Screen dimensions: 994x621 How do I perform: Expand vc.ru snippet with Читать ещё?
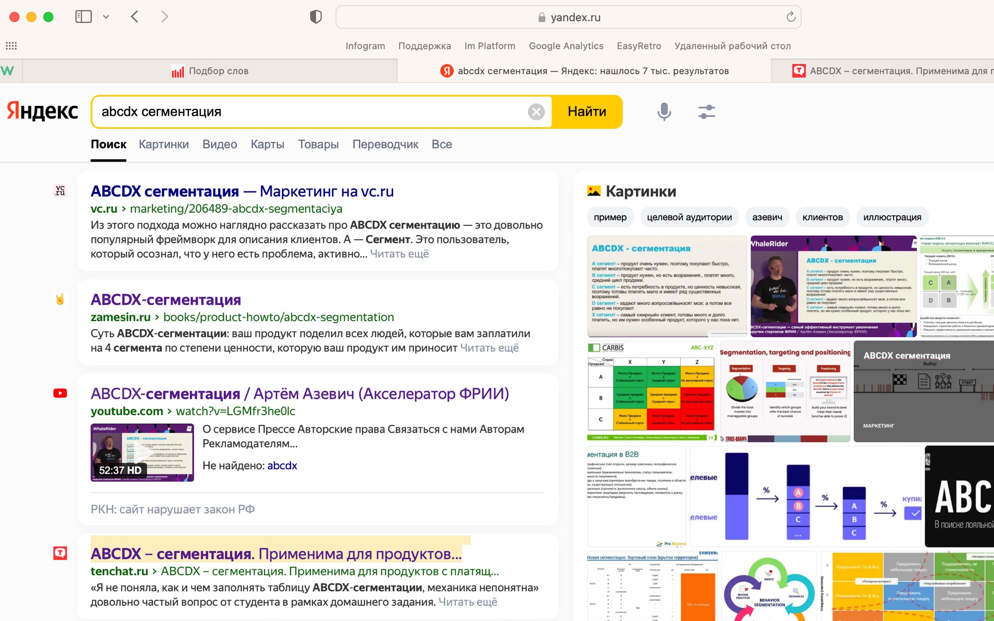400,254
